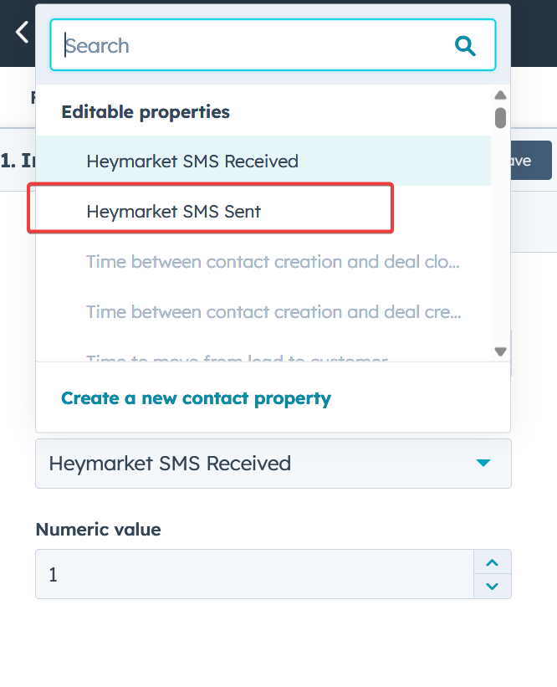Open Create a new contact property link
The image size is (557, 687).
pyautogui.click(x=196, y=398)
